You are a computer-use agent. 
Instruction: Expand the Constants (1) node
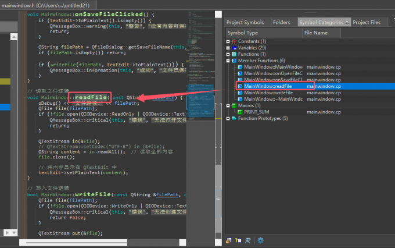(228, 41)
